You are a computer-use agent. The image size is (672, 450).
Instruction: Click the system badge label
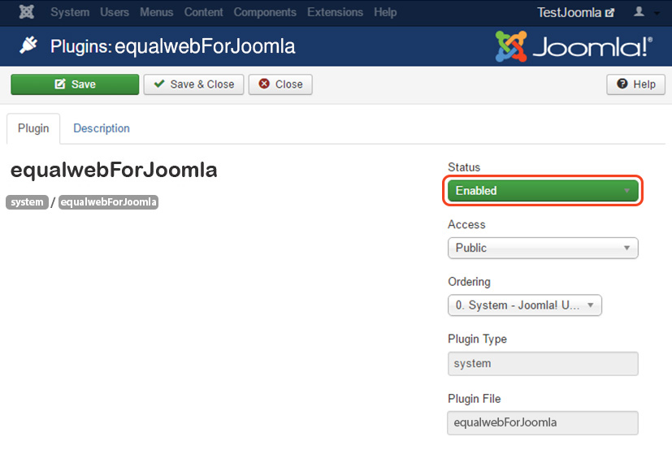27,202
